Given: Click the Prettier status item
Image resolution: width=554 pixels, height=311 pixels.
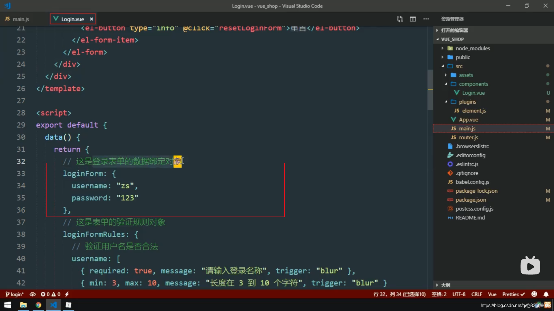Looking at the screenshot, I should click(514, 294).
